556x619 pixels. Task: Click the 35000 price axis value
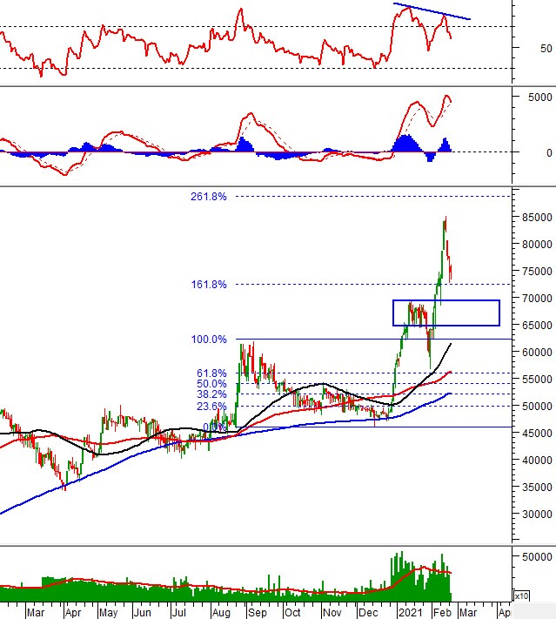pyautogui.click(x=537, y=488)
